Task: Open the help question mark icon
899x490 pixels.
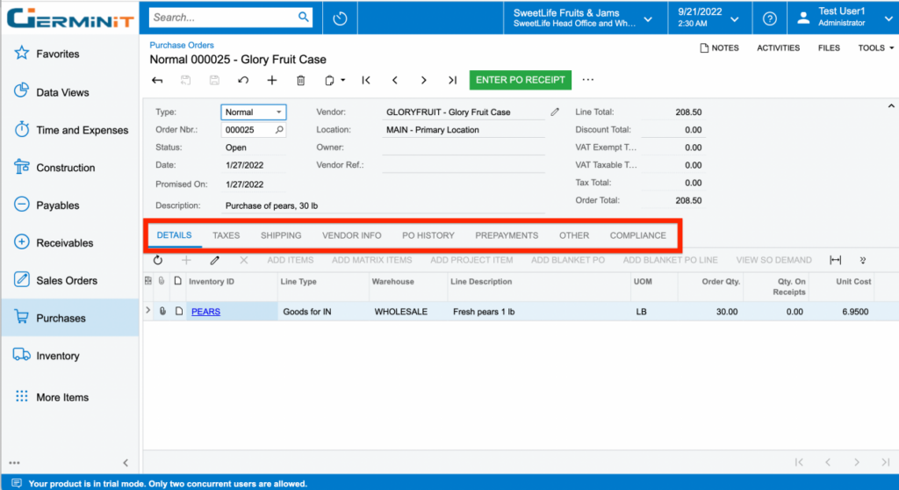Action: click(x=769, y=18)
